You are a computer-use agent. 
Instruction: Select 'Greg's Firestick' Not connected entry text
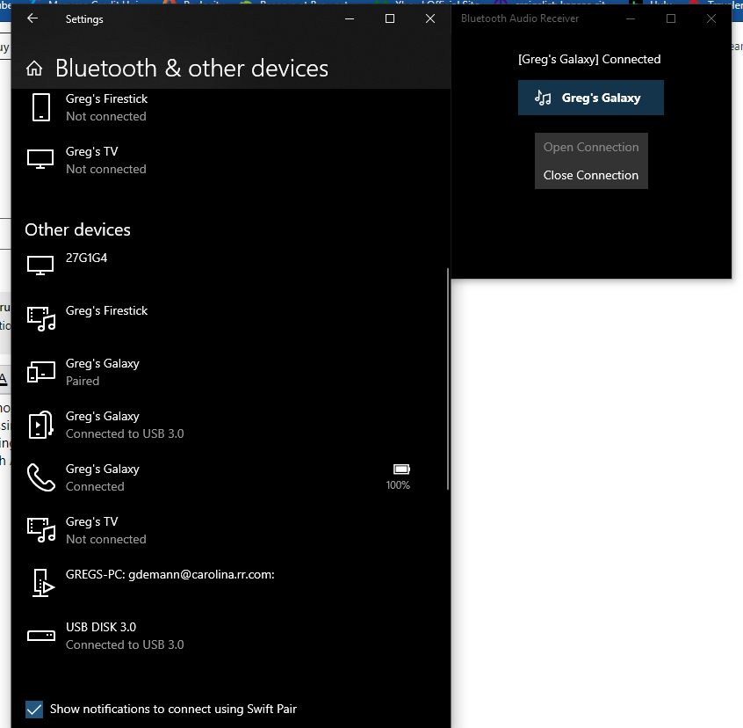tap(106, 107)
